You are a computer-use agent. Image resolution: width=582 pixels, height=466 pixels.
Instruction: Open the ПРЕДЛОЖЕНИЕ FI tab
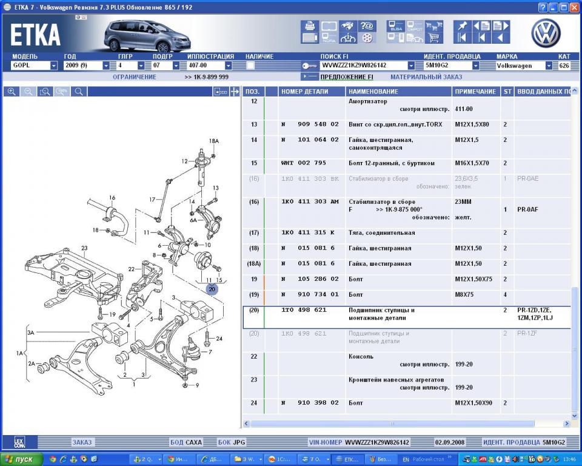pyautogui.click(x=347, y=77)
